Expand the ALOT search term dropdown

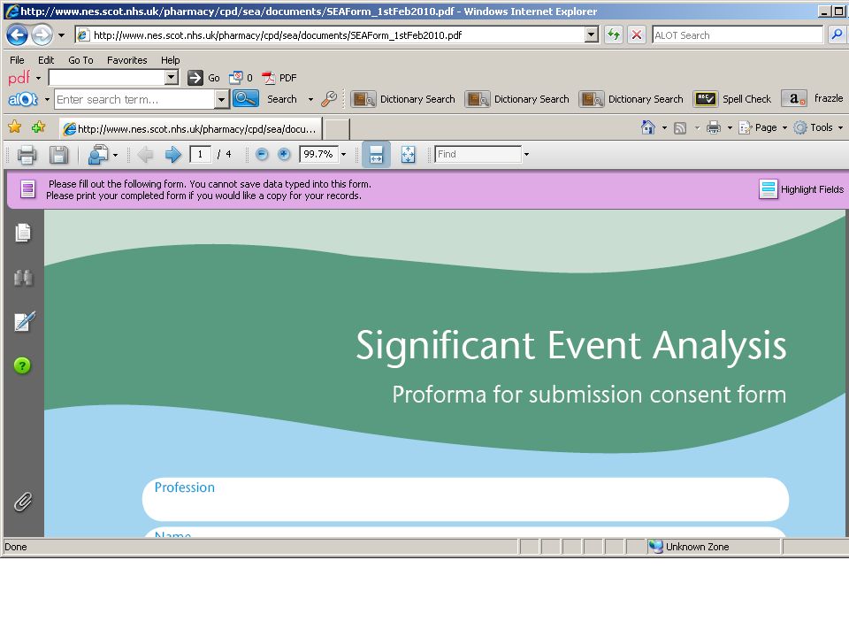pos(221,99)
